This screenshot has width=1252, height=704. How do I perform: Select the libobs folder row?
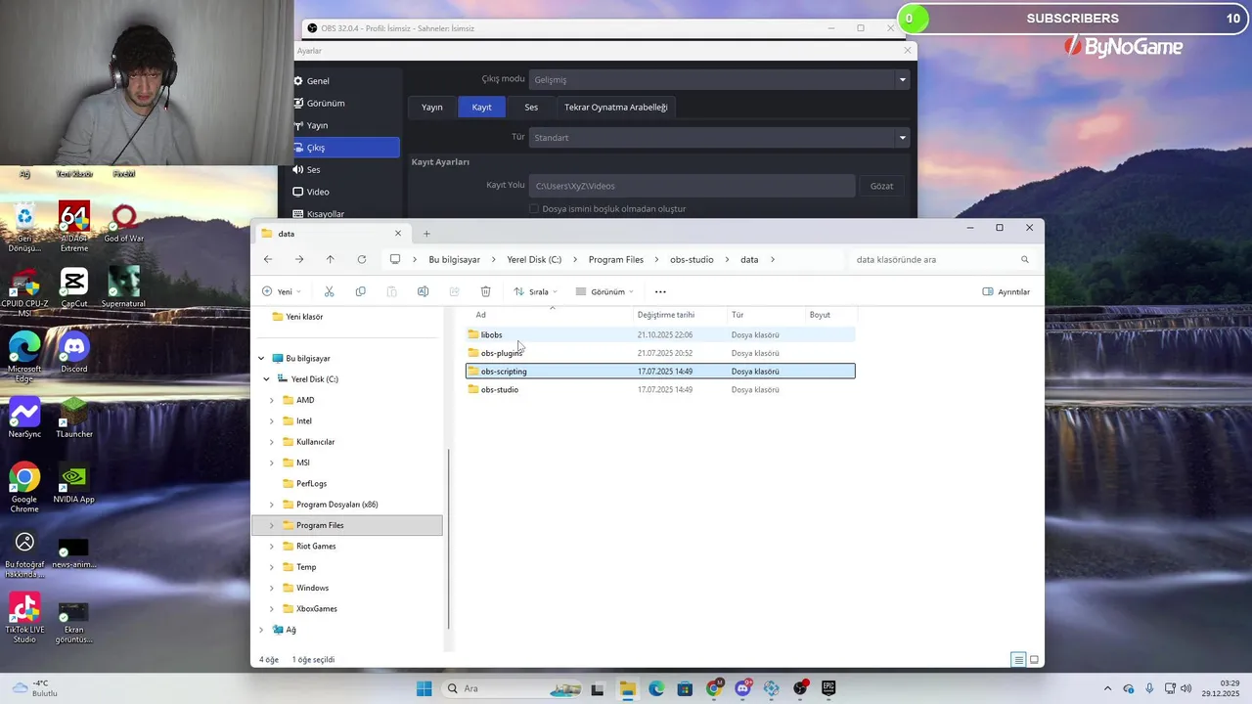coord(660,334)
